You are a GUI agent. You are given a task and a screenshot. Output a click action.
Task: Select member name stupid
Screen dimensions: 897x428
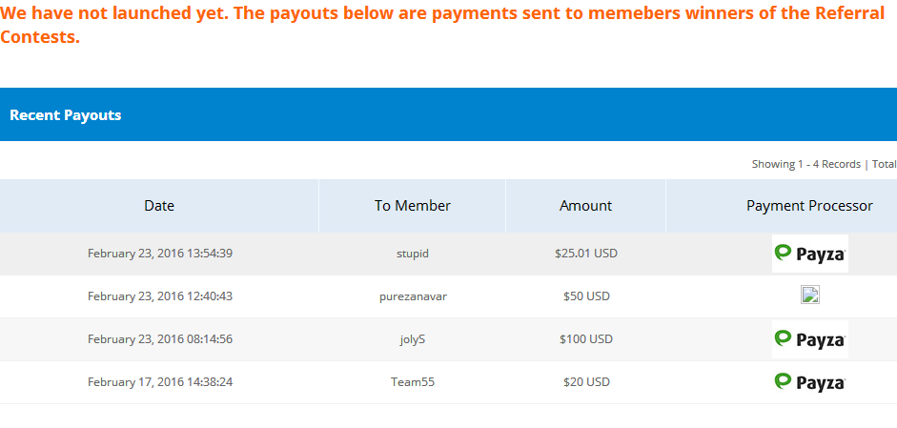(x=413, y=254)
